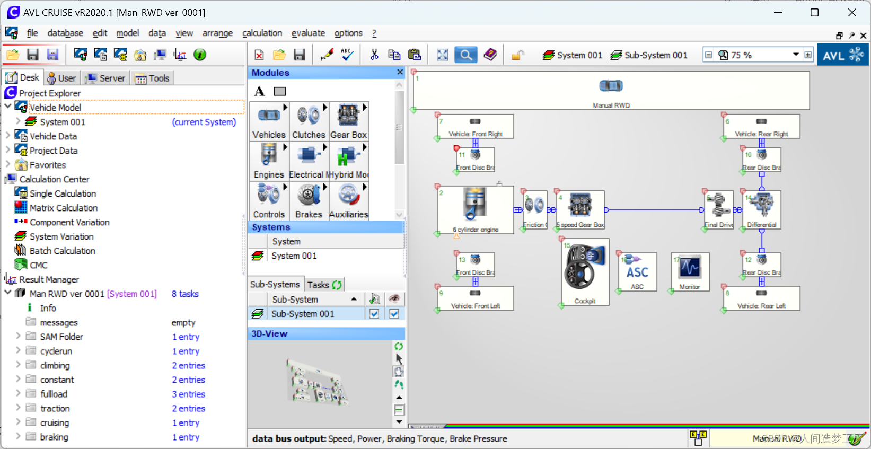871x449 pixels.
Task: Expand the System 001 tree node
Action: (18, 121)
